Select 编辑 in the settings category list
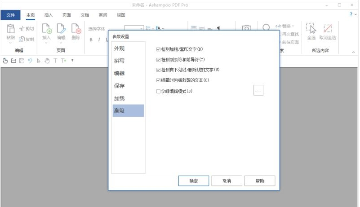The image size is (360, 207). coord(128,74)
